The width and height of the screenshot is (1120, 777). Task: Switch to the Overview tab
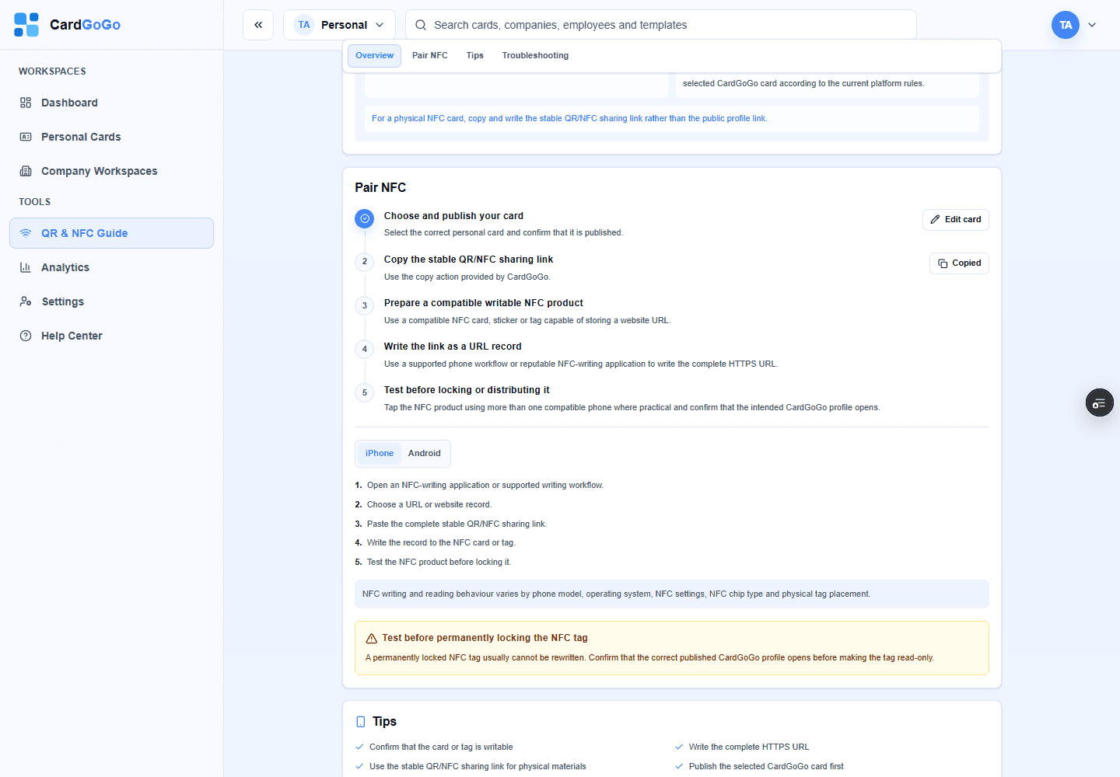pos(375,55)
